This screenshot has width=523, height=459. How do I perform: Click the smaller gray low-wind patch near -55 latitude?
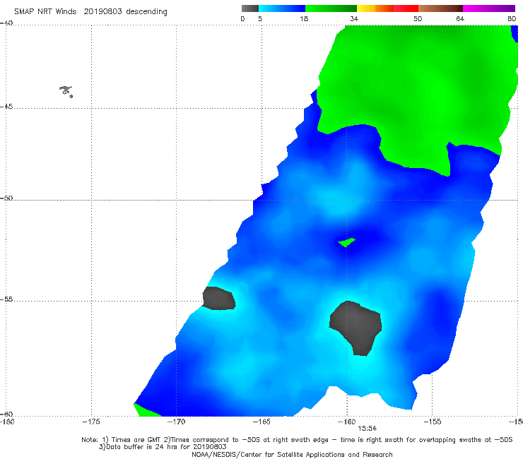pyautogui.click(x=219, y=298)
